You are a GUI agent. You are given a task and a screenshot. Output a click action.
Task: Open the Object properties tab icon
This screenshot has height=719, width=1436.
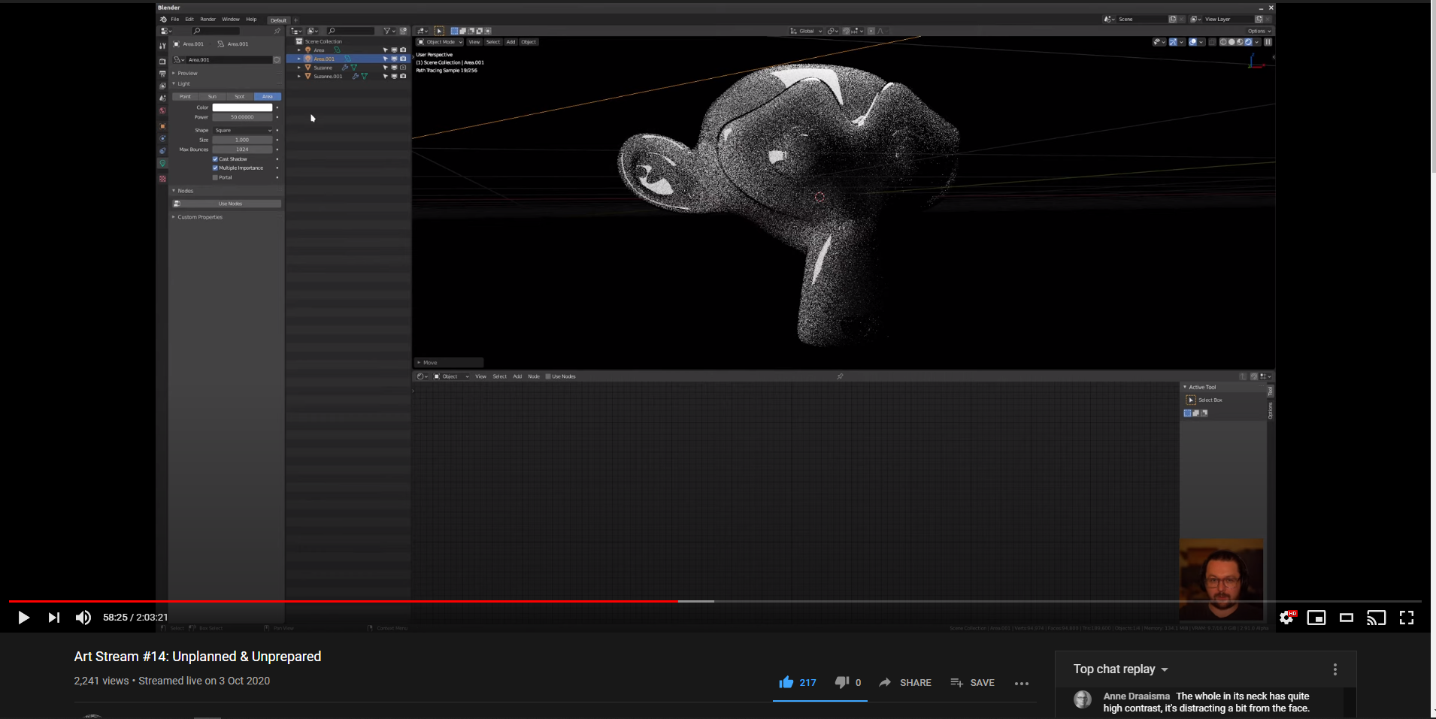[x=162, y=126]
